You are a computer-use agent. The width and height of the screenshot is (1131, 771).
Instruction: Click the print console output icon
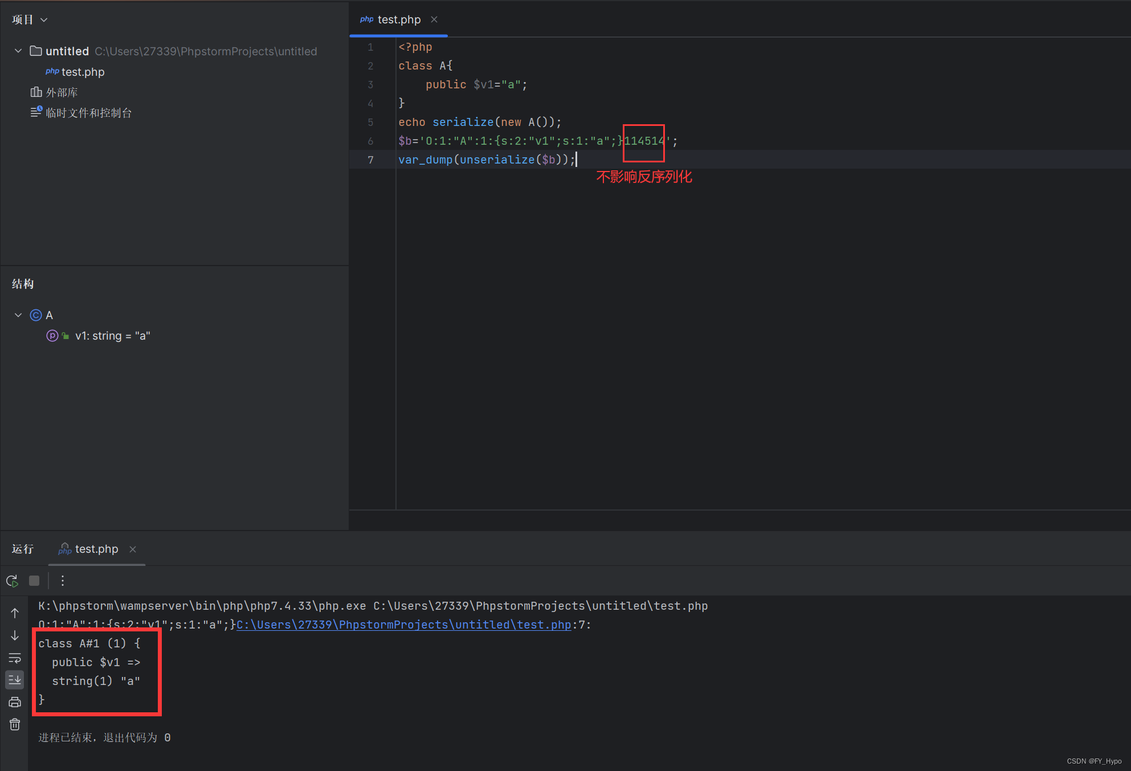[x=15, y=702]
